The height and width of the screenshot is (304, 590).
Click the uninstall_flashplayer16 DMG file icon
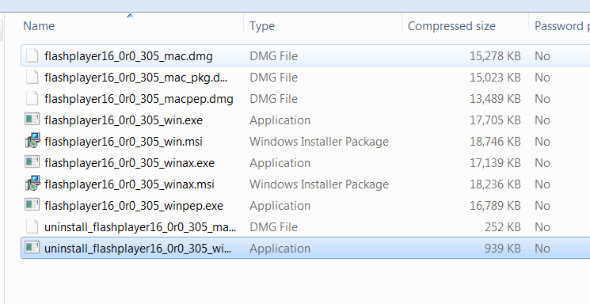pyautogui.click(x=32, y=227)
